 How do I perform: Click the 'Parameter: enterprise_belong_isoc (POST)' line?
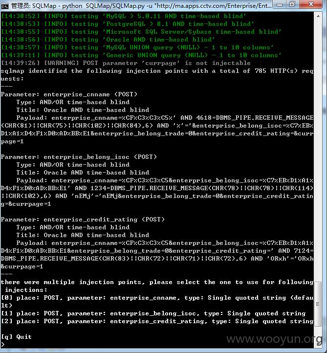79,157
